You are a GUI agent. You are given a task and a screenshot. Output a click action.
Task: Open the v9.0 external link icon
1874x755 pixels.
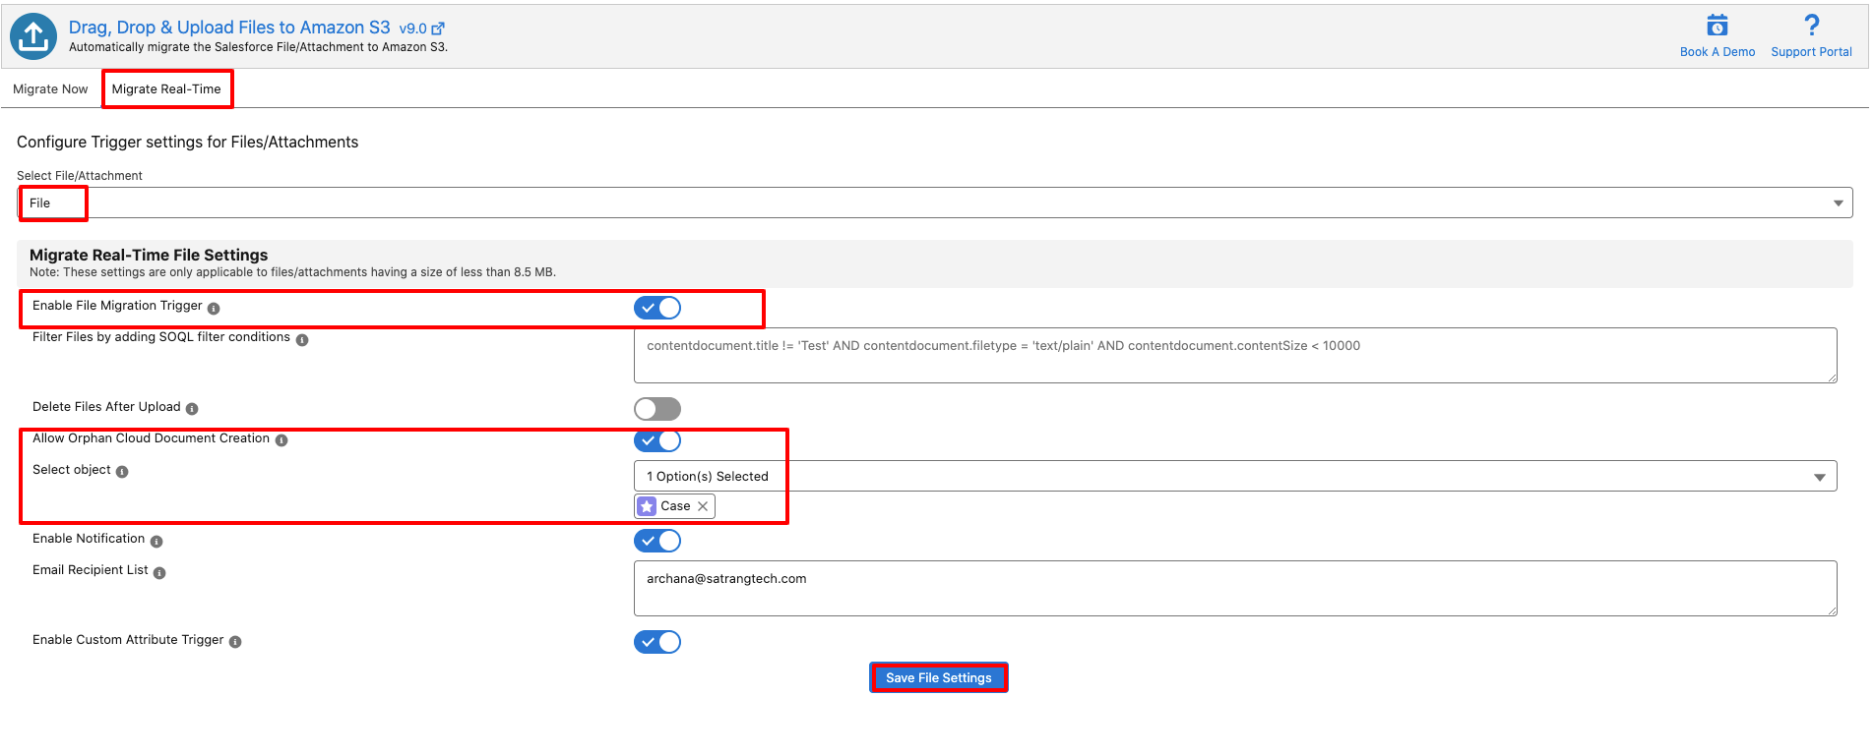coord(438,29)
